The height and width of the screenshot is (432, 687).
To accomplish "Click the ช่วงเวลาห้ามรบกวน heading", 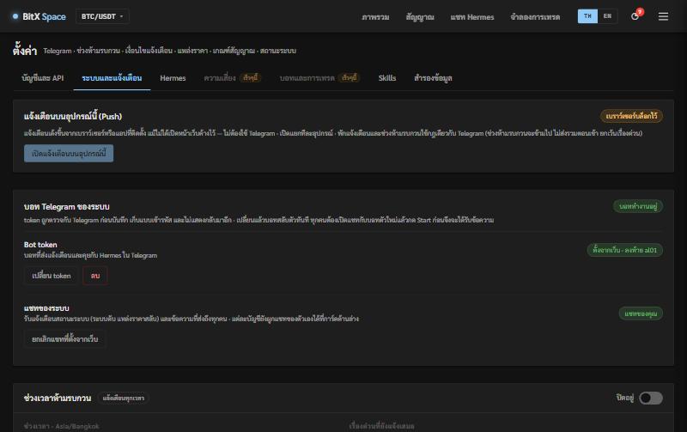I will (x=58, y=398).
